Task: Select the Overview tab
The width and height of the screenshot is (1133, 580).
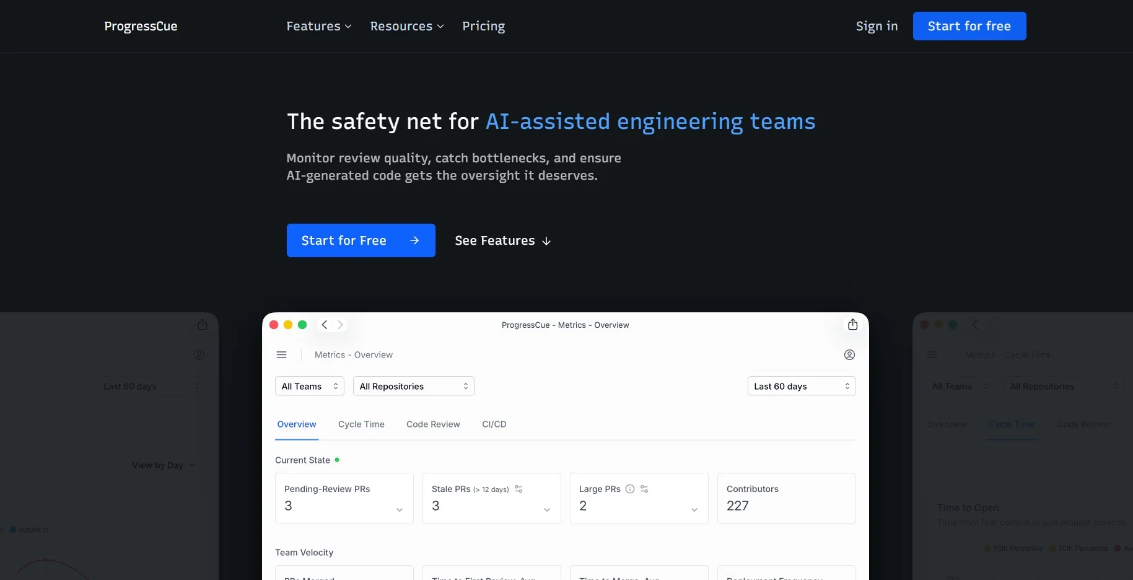Action: coord(297,424)
